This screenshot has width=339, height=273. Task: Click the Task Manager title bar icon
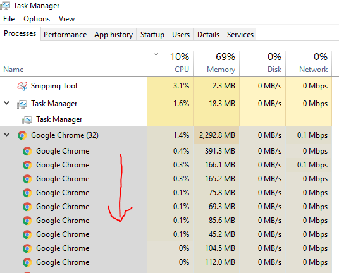click(5, 6)
